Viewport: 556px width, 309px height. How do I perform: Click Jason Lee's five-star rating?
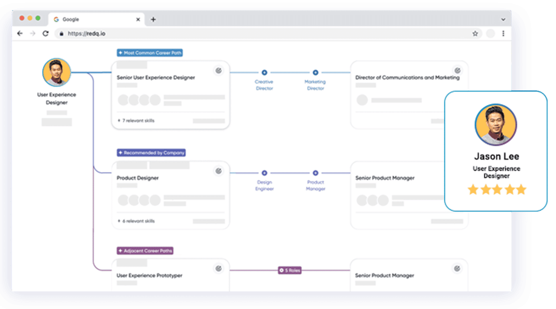pos(497,189)
